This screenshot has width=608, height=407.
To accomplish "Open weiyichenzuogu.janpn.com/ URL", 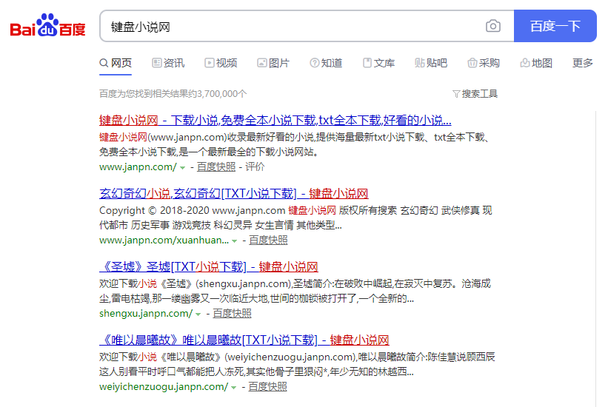I will click(x=164, y=387).
